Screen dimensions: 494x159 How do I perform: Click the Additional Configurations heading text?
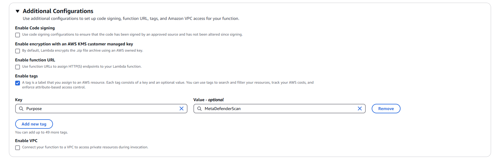click(x=58, y=11)
